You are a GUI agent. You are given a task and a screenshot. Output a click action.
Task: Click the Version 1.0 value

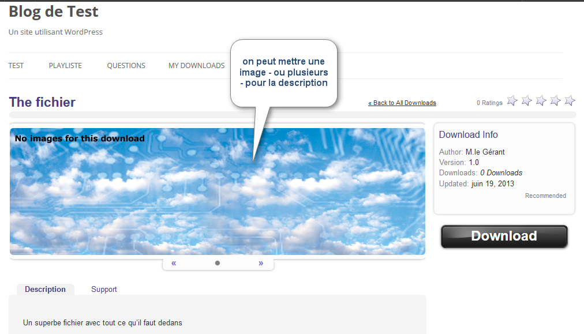click(x=474, y=162)
